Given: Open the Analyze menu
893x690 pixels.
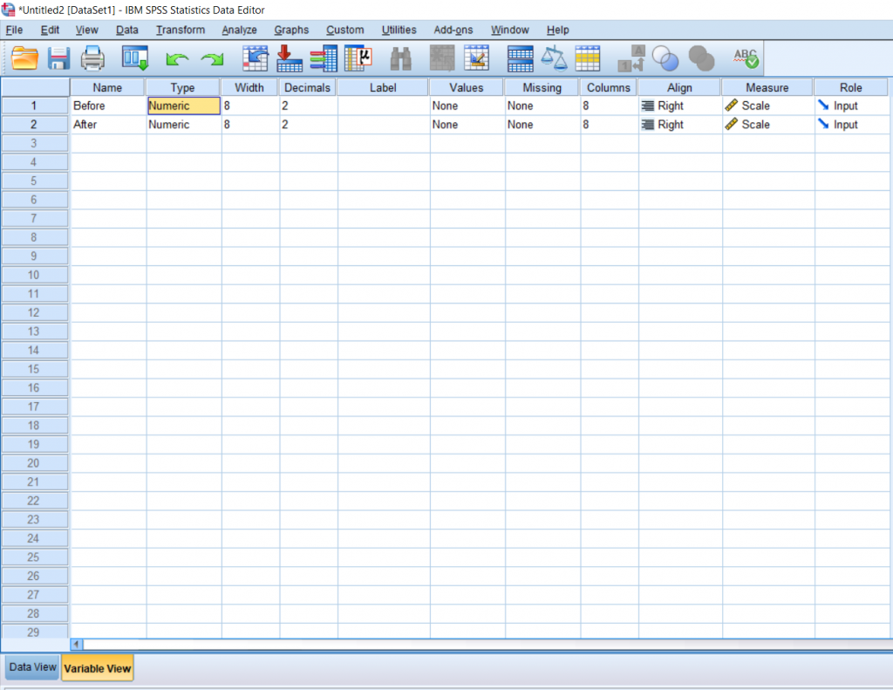Looking at the screenshot, I should [238, 30].
